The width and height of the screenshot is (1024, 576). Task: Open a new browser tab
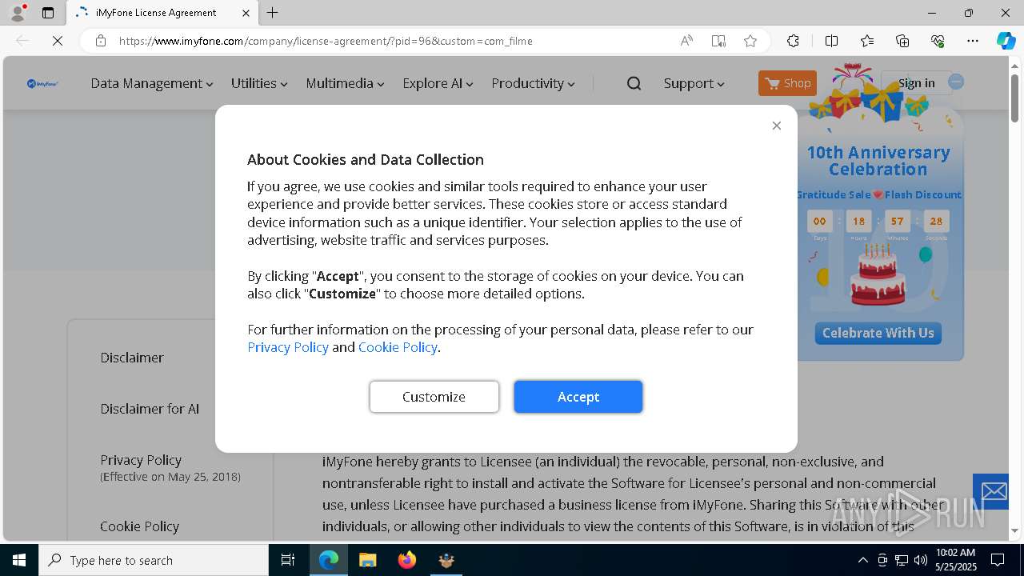click(273, 13)
